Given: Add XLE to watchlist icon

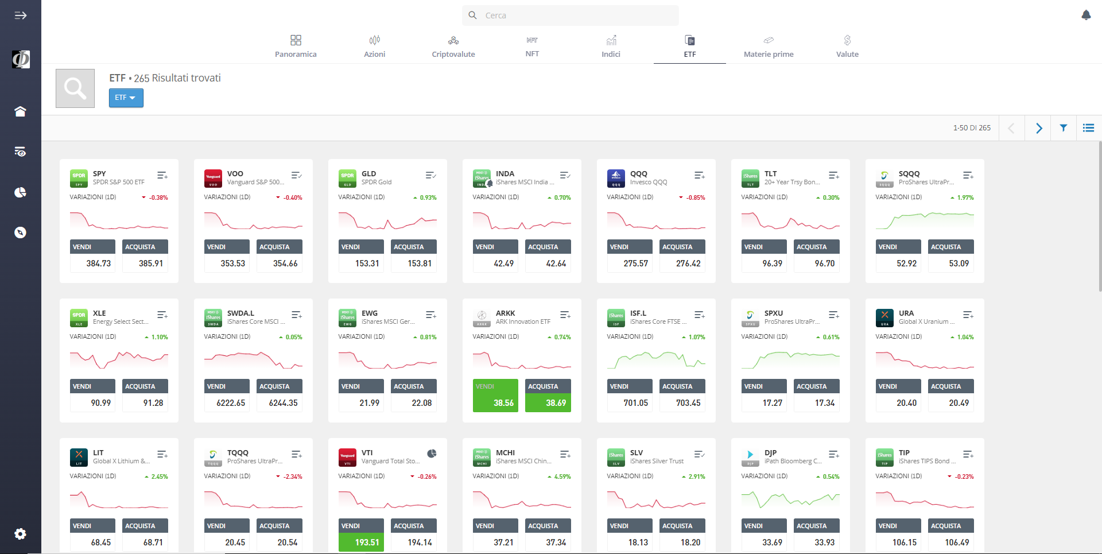Looking at the screenshot, I should [162, 315].
